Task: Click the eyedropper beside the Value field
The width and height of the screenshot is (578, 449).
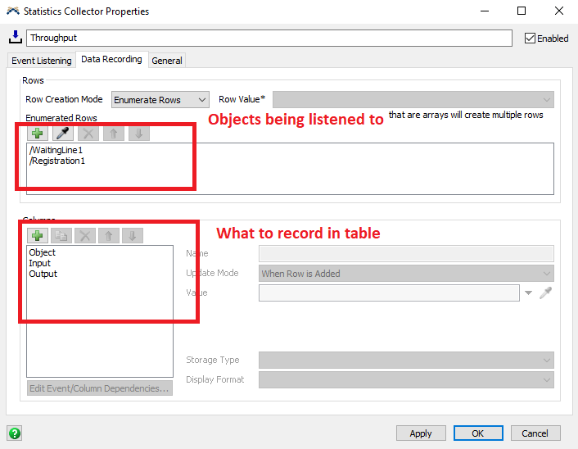Action: [x=546, y=293]
